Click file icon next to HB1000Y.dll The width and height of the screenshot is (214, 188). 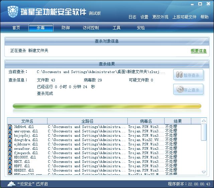pos(10,158)
